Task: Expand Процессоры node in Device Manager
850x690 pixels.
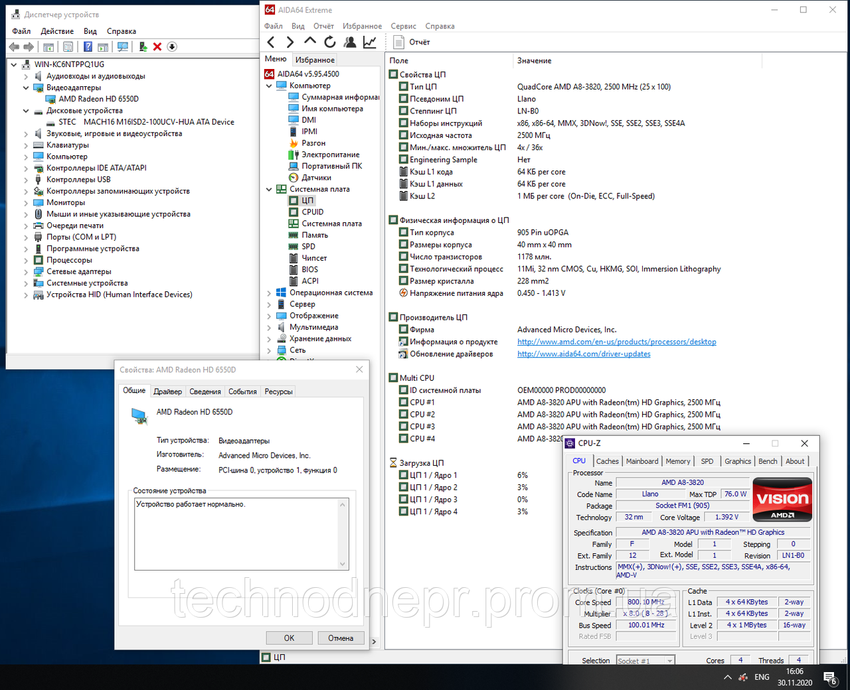Action: (x=26, y=260)
